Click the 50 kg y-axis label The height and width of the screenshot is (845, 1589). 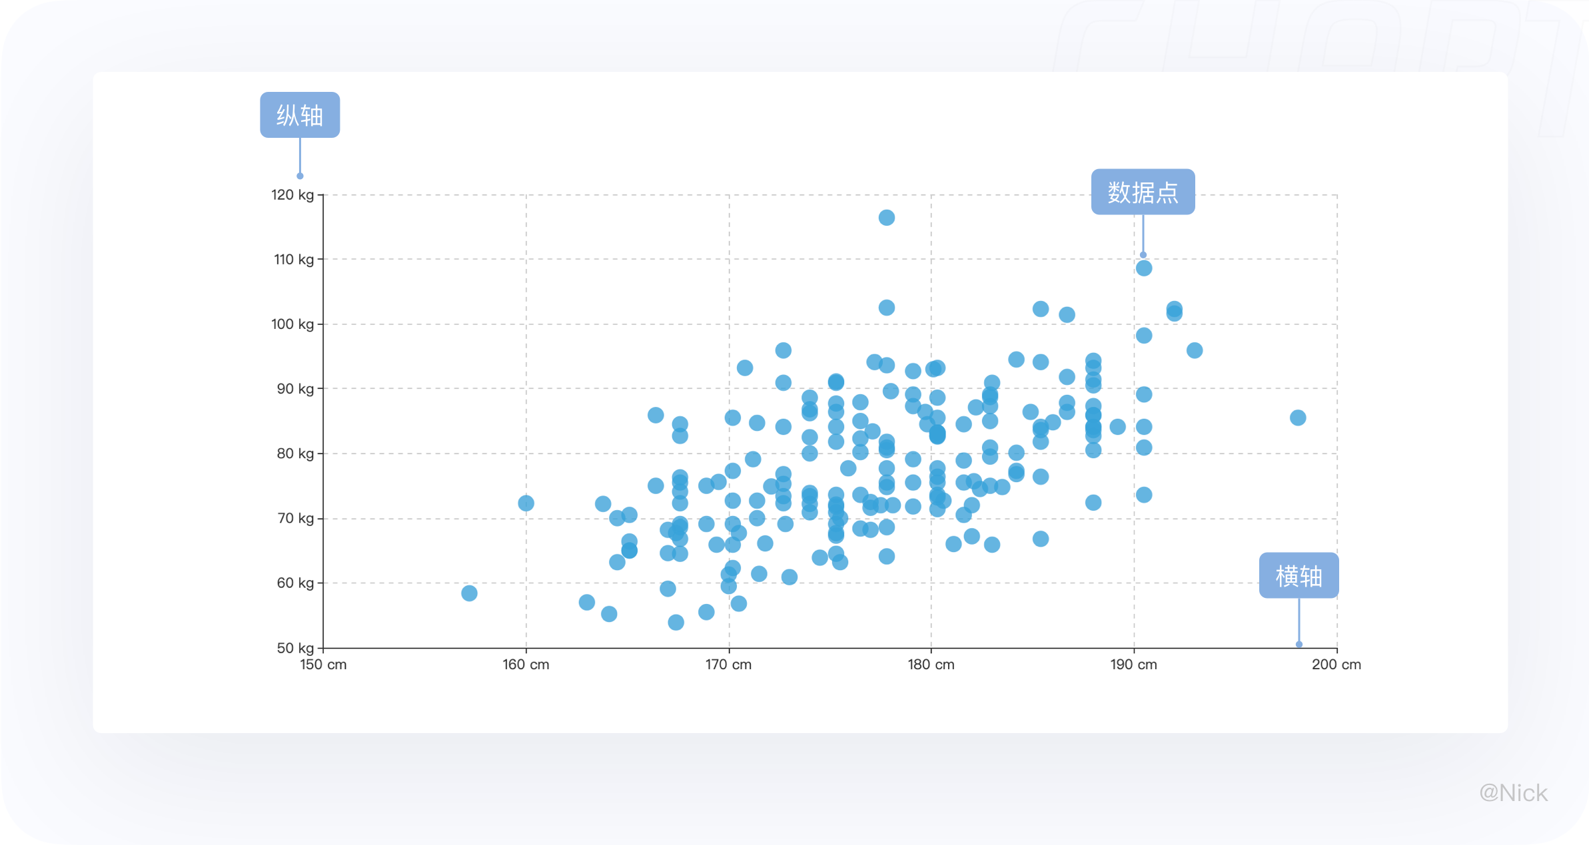pos(295,648)
